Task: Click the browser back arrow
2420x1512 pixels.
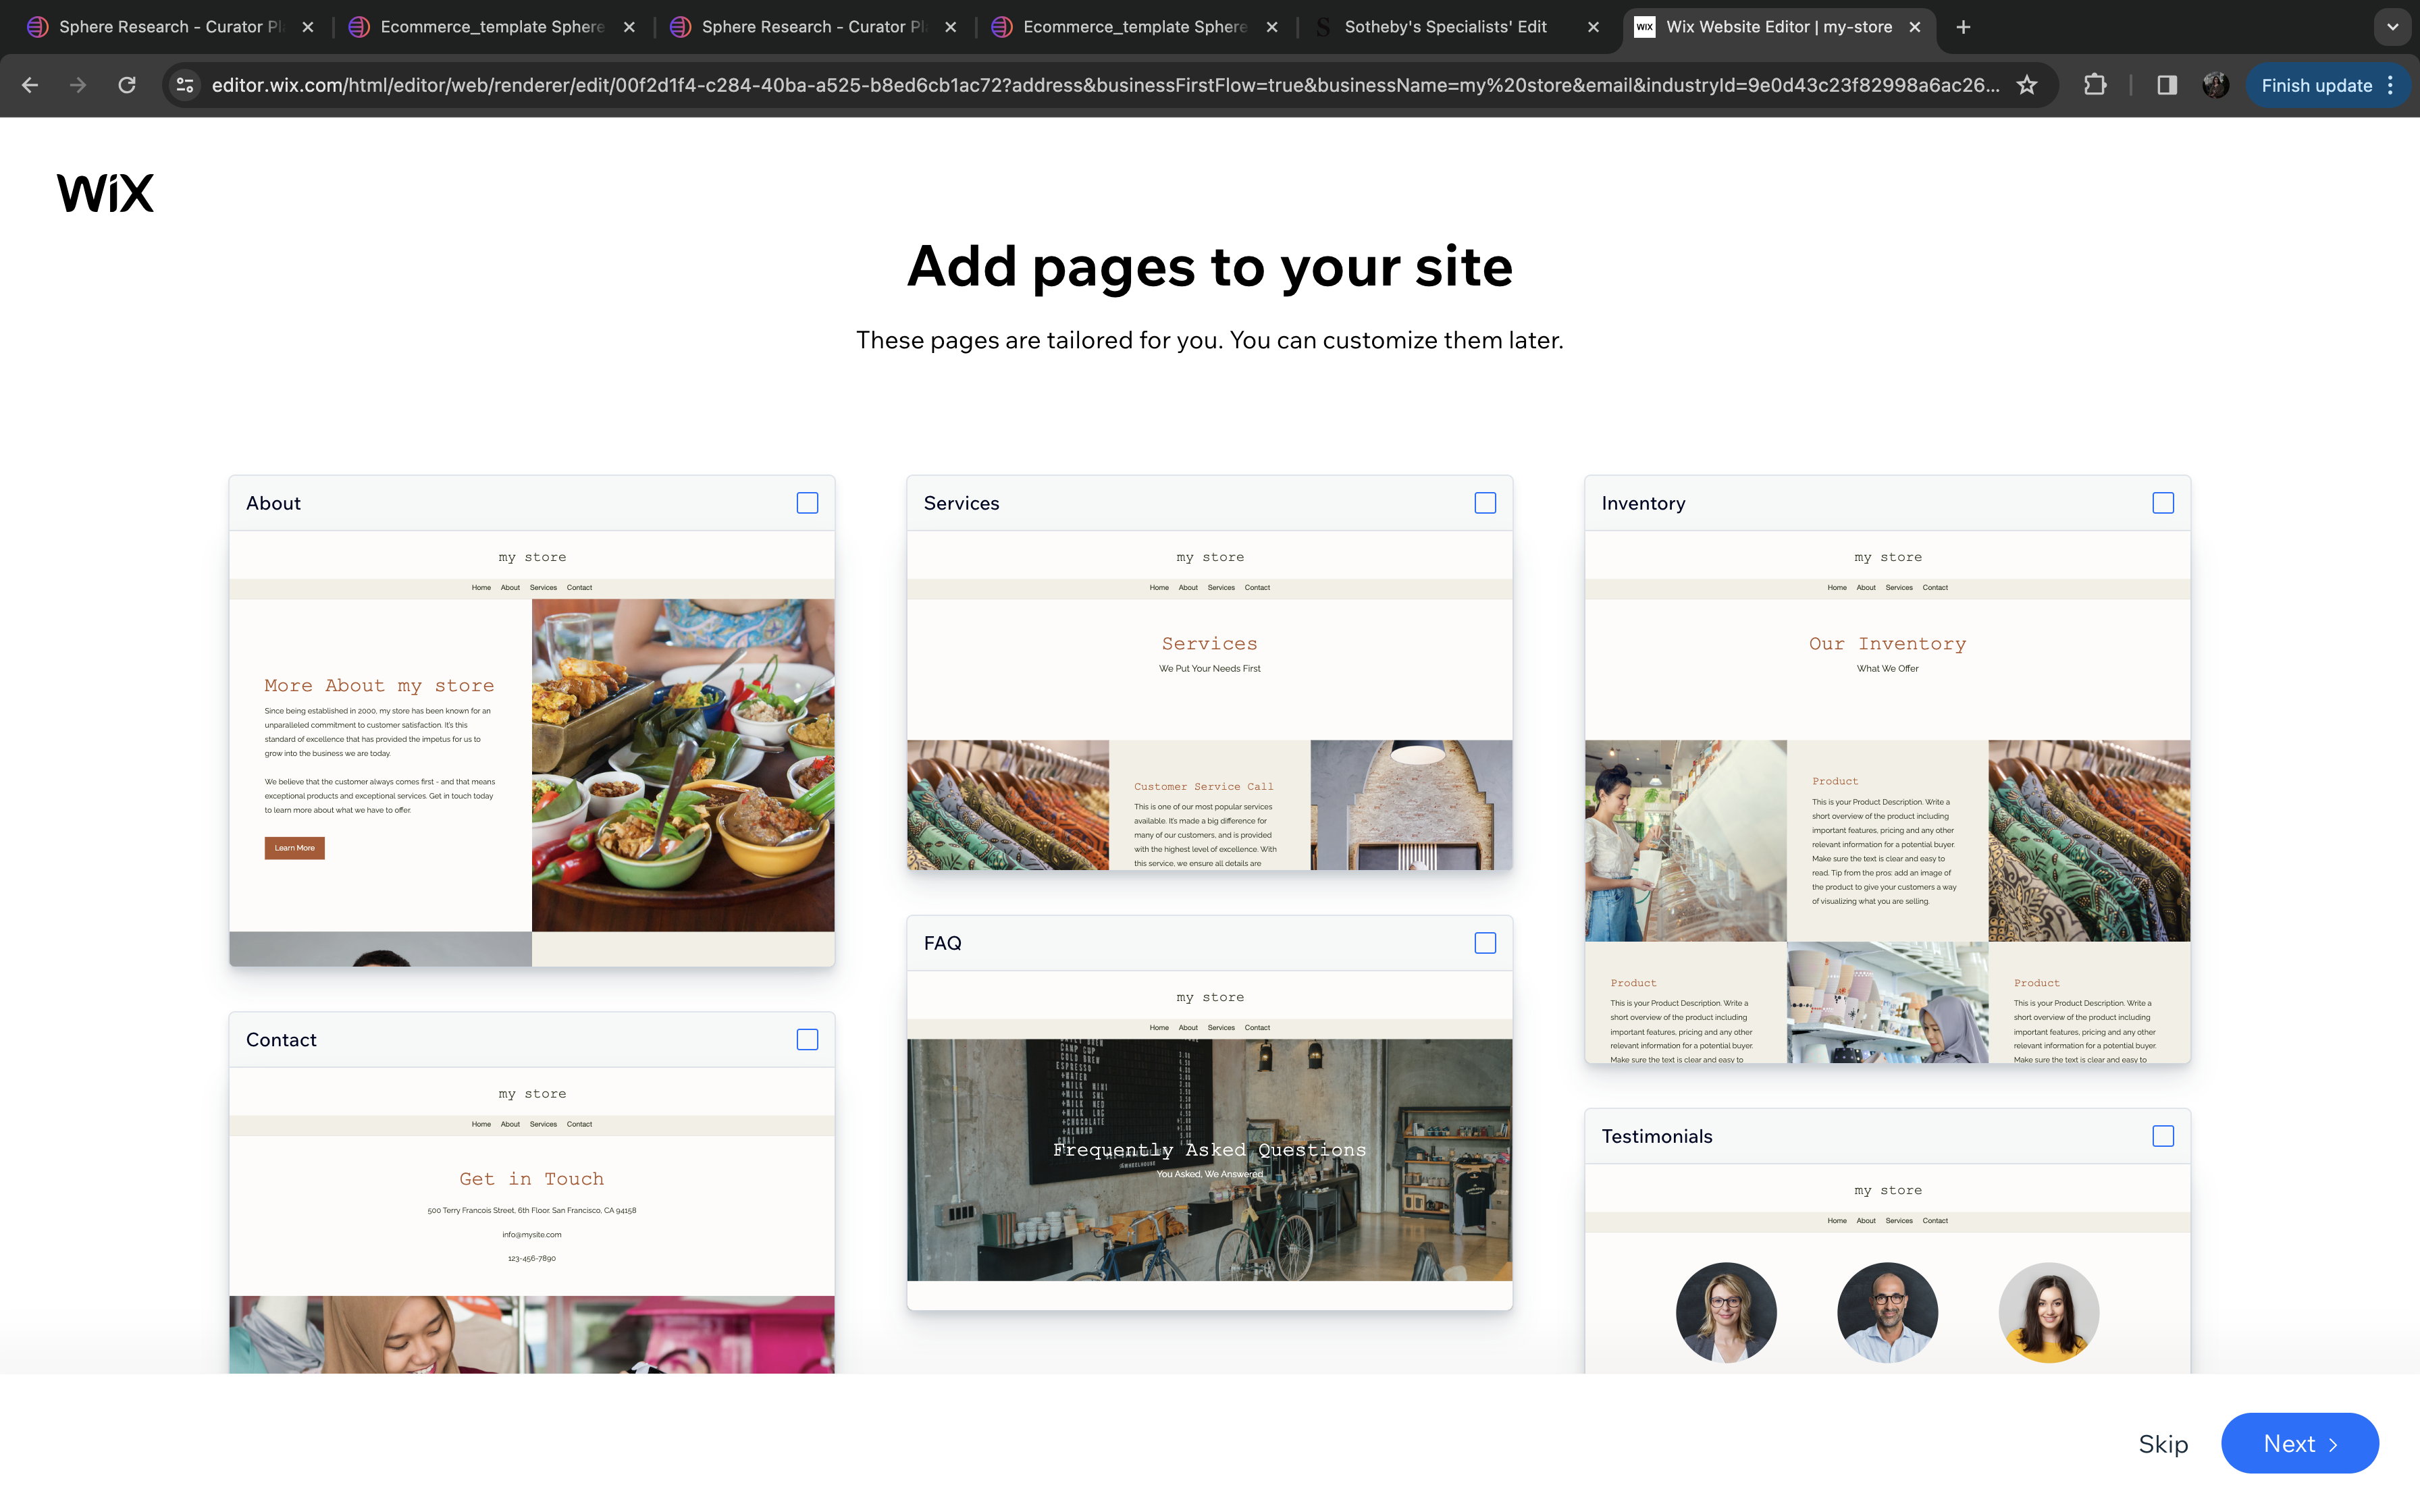Action: coord(30,85)
